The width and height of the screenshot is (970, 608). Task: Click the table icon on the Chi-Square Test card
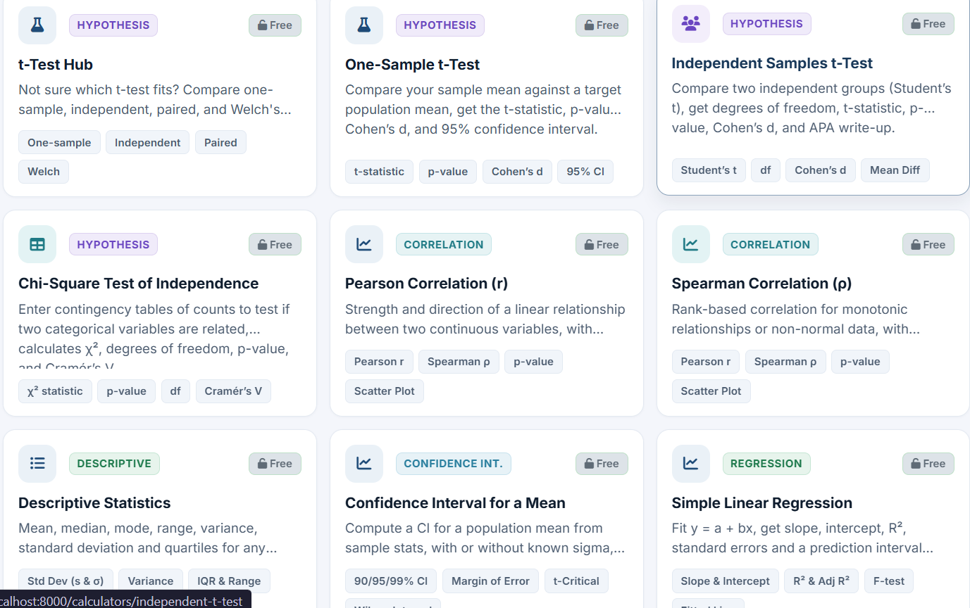pos(37,244)
